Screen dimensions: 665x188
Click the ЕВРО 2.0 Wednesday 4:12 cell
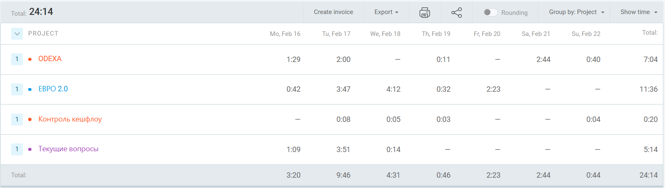click(x=393, y=89)
